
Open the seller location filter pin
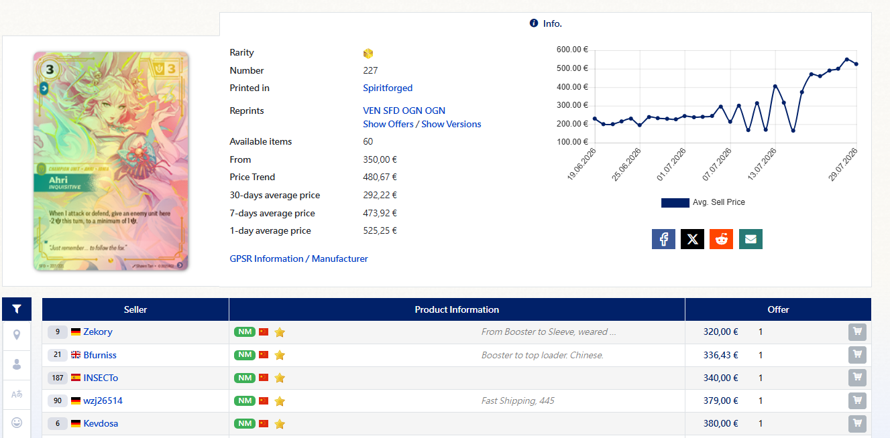click(17, 335)
